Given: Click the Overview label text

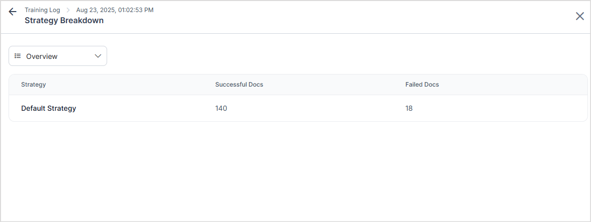Looking at the screenshot, I should pyautogui.click(x=42, y=56).
